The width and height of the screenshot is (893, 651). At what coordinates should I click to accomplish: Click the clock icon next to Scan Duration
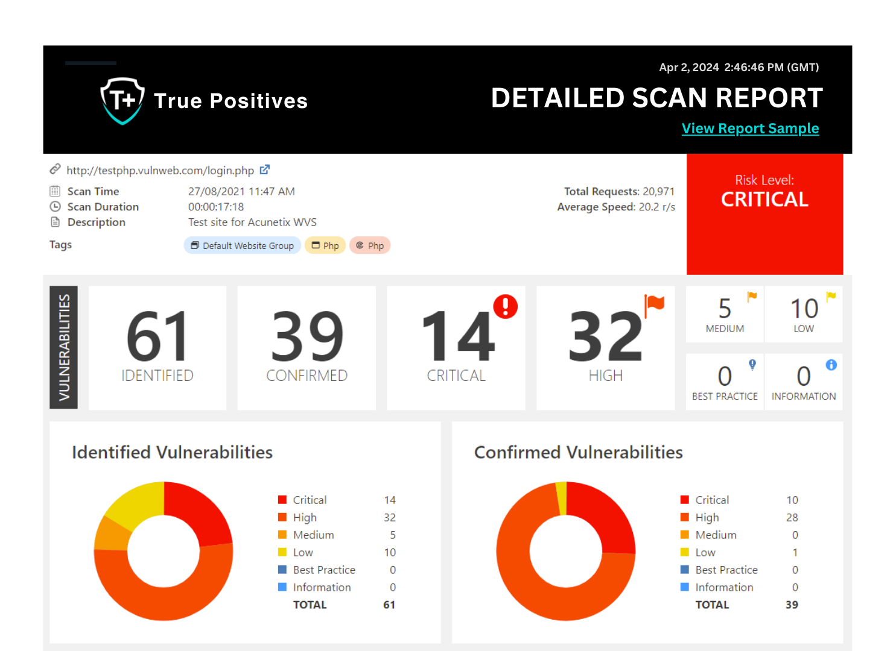pos(55,206)
